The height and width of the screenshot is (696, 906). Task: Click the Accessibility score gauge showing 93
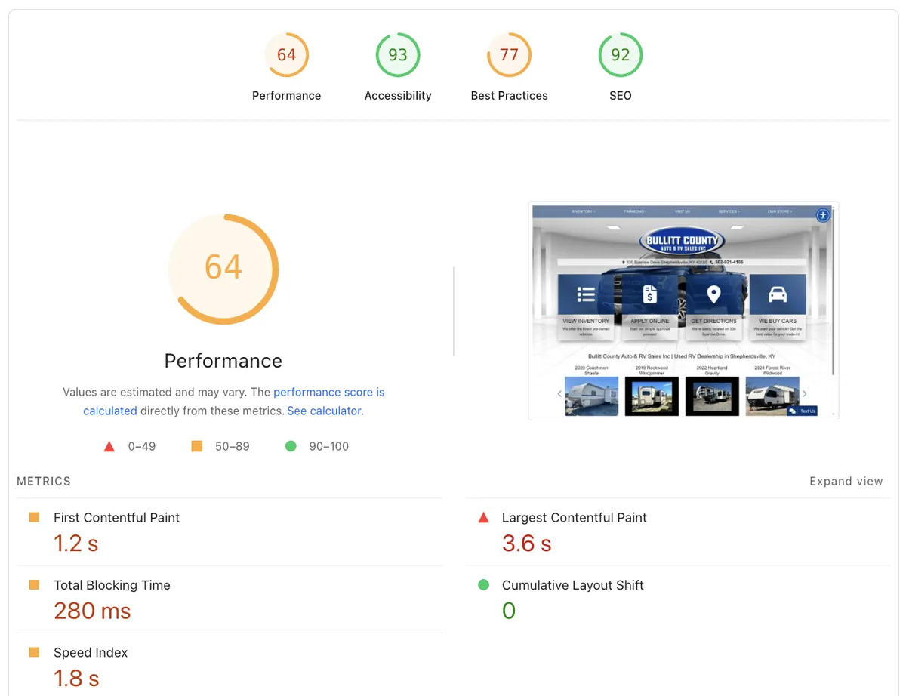[x=398, y=55]
